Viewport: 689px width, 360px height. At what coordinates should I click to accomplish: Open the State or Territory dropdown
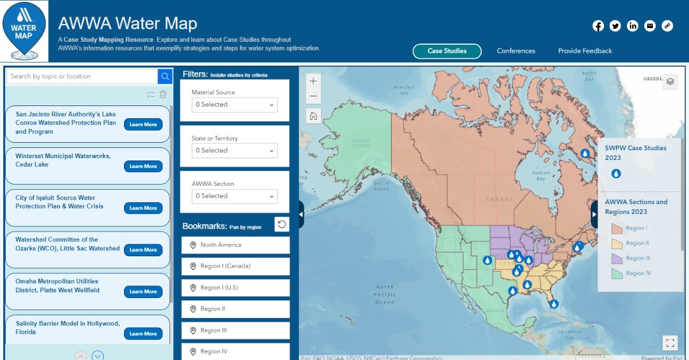point(235,151)
